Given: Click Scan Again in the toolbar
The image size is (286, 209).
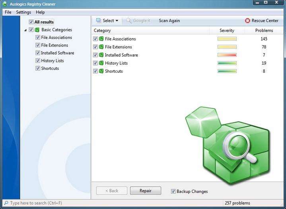Looking at the screenshot, I should [169, 21].
